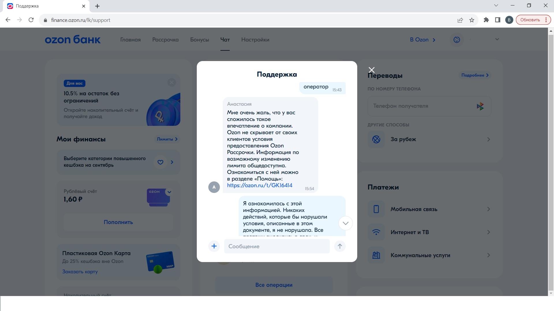The image size is (554, 311).
Task: Click the Пластиковая Ozon Карта card image
Action: coord(160,262)
